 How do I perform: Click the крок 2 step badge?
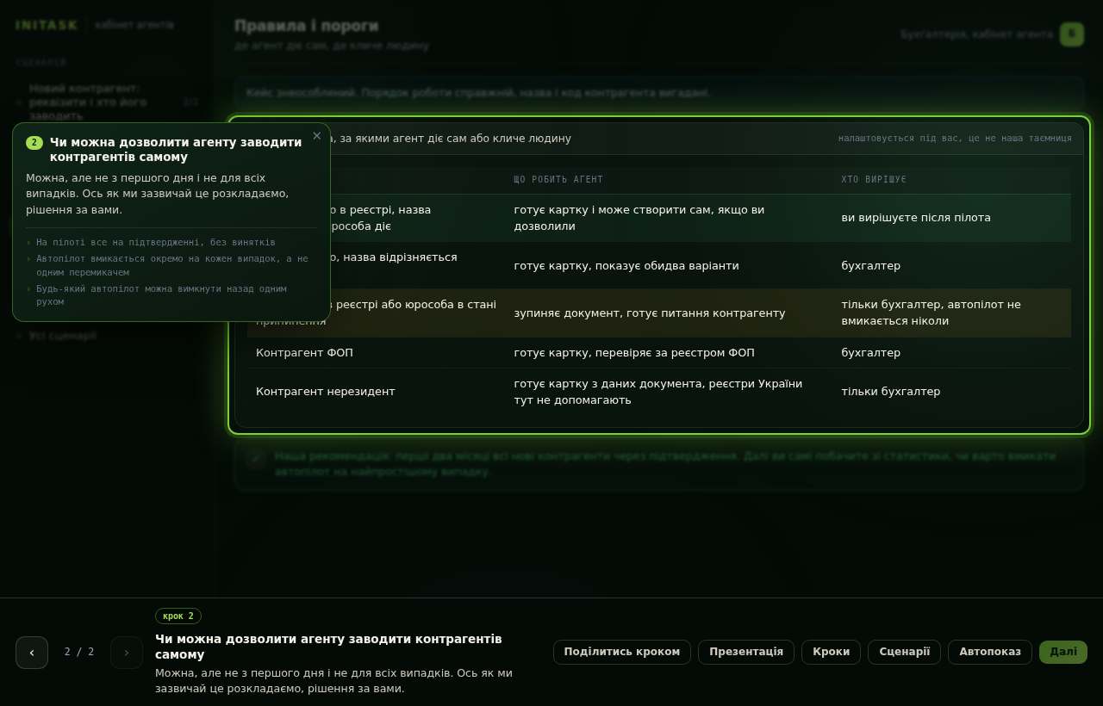[x=178, y=616]
